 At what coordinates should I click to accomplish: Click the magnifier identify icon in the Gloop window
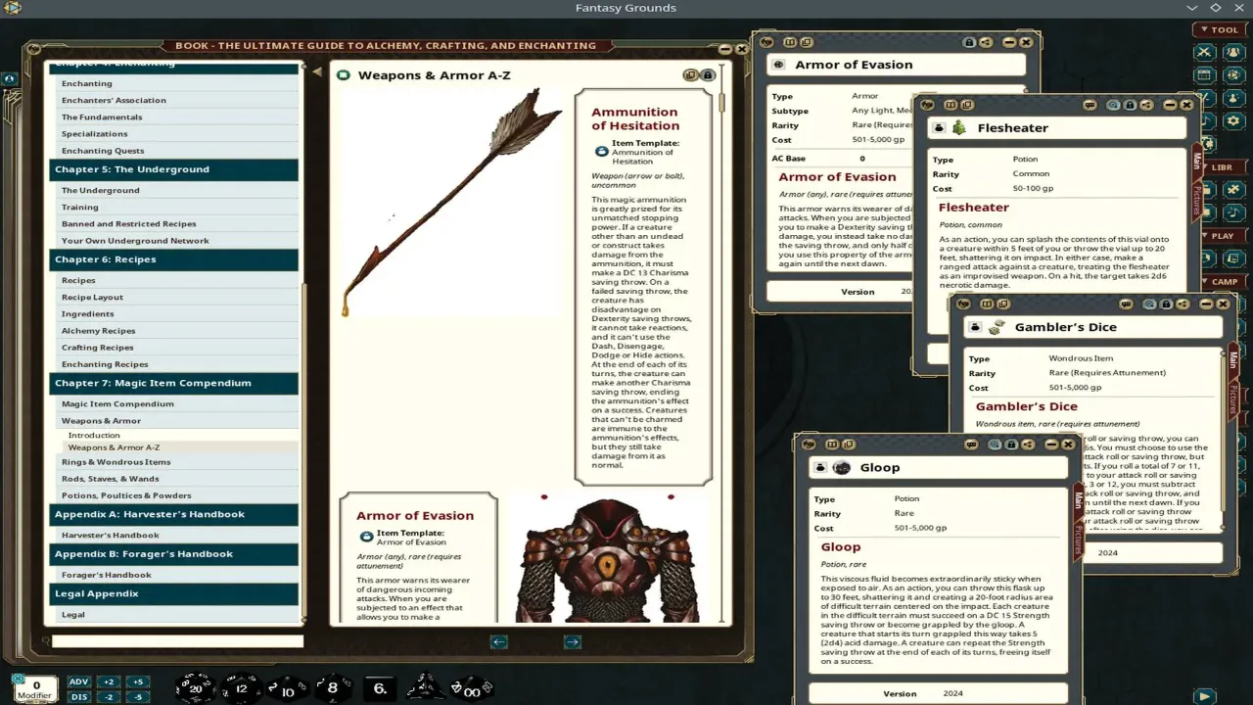point(995,444)
